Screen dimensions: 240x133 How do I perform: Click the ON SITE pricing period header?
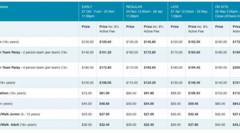pyautogui.click(x=226, y=11)
